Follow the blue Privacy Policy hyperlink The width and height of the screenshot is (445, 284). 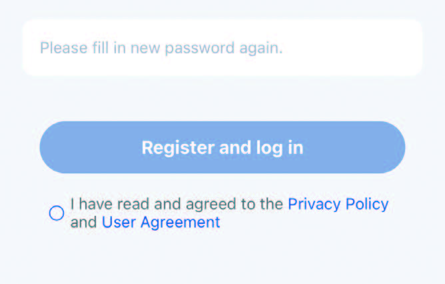338,204
